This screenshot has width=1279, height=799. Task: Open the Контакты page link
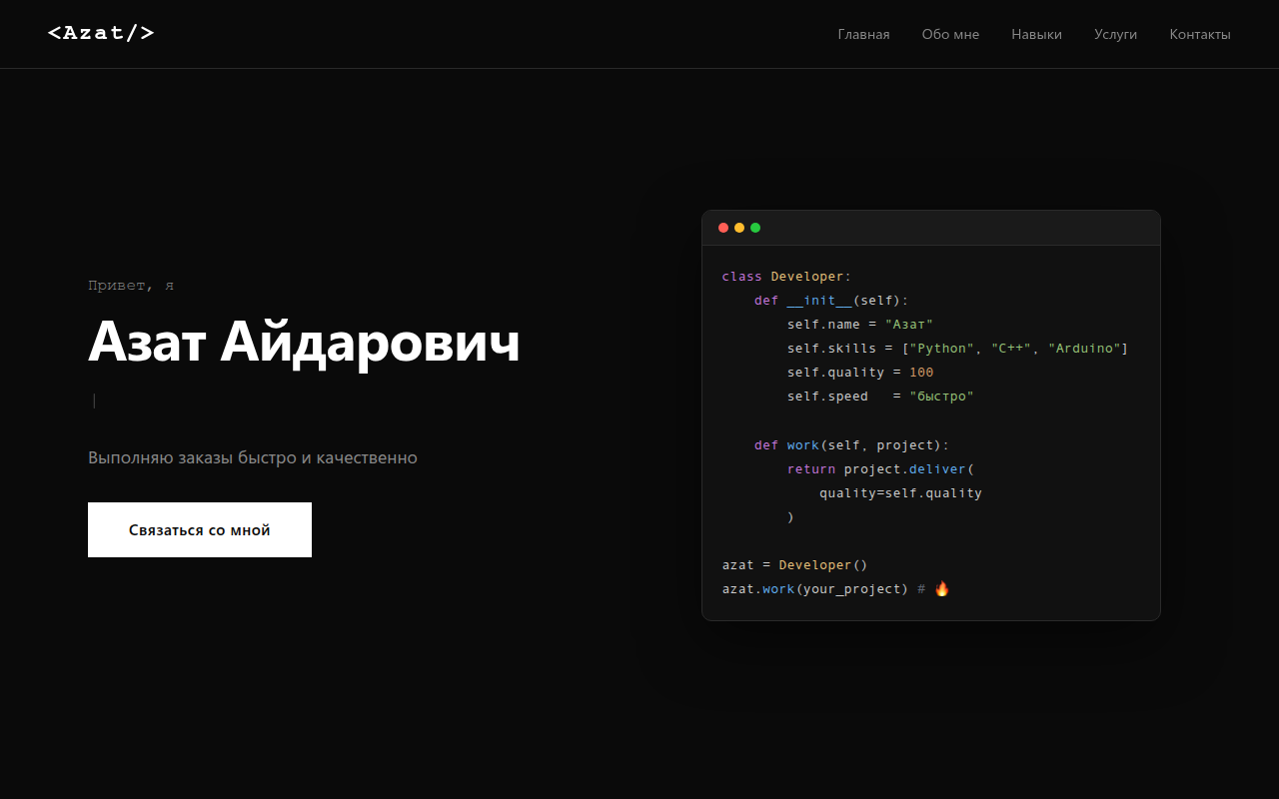1200,34
